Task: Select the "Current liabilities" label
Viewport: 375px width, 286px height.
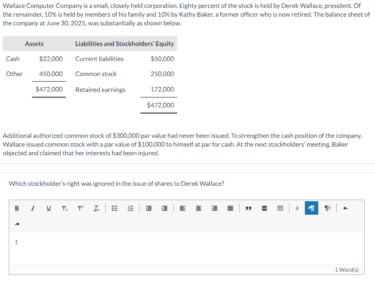Action: tap(99, 59)
